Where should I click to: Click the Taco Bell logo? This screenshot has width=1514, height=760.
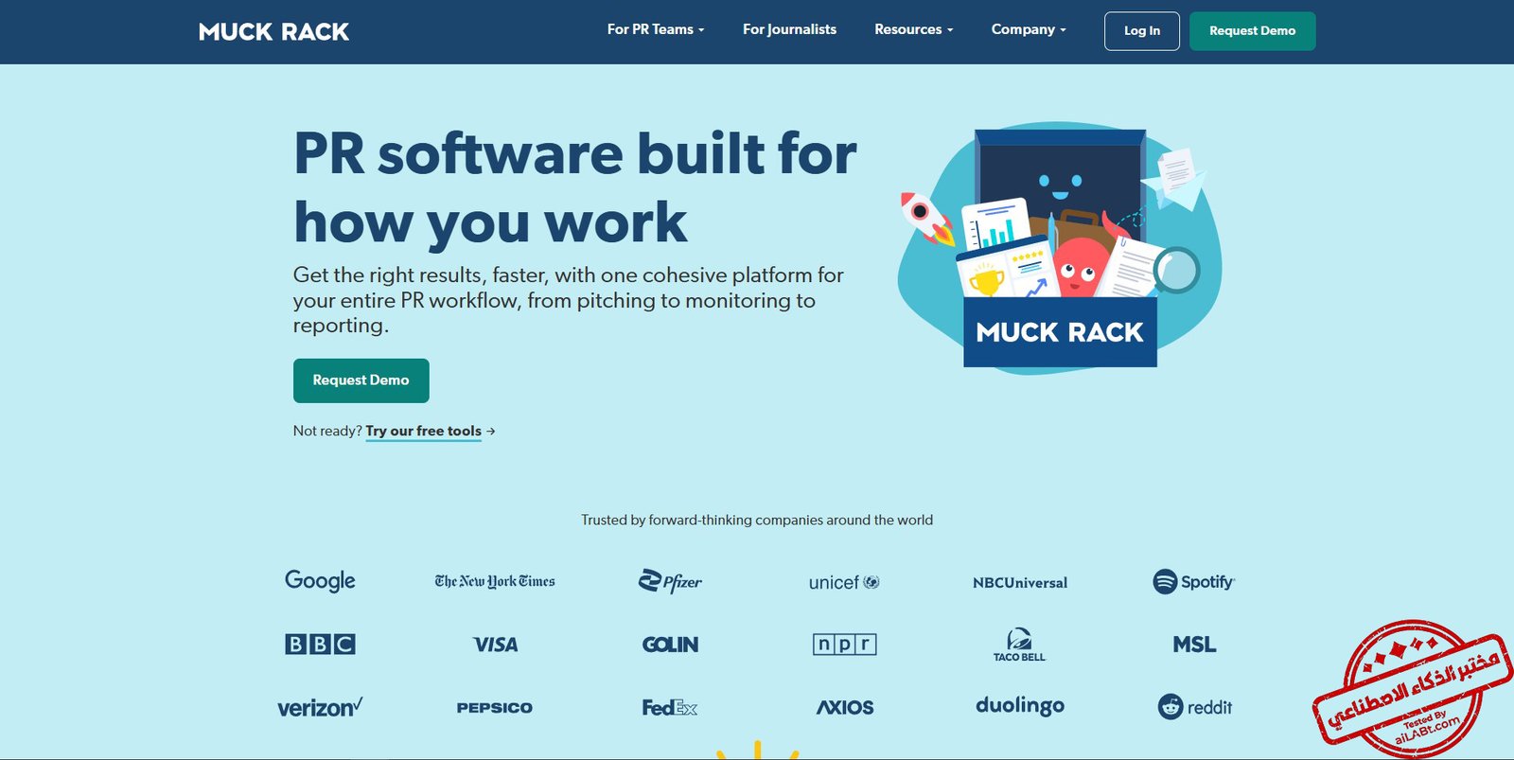pyautogui.click(x=1019, y=645)
